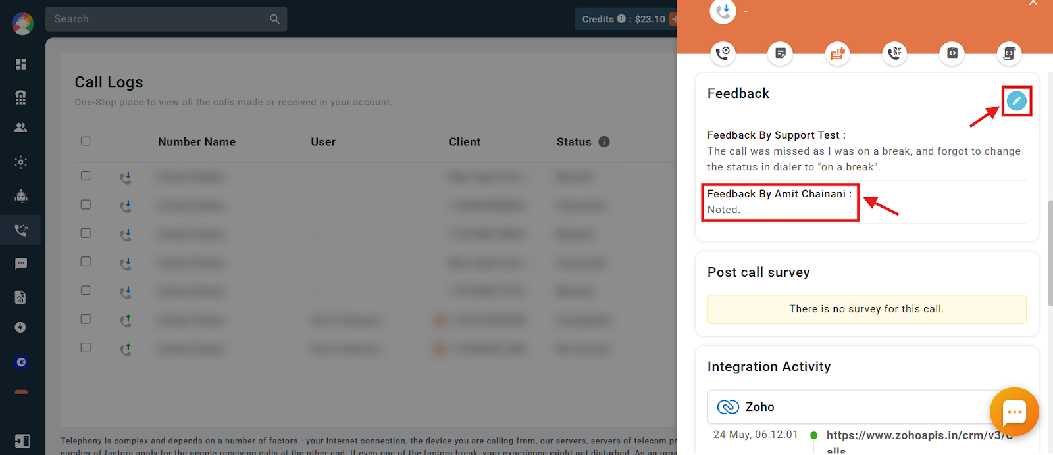Screen dimensions: 1053x455
Task: Open the lightning bolt sidebar icon
Action: (21, 327)
